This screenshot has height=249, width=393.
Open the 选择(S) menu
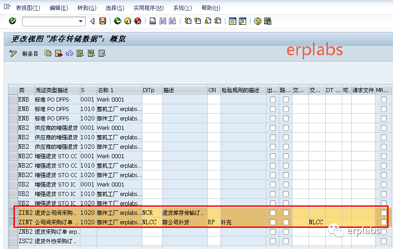(x=115, y=8)
